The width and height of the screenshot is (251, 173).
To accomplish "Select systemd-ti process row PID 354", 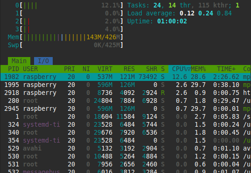I will click(125, 140).
